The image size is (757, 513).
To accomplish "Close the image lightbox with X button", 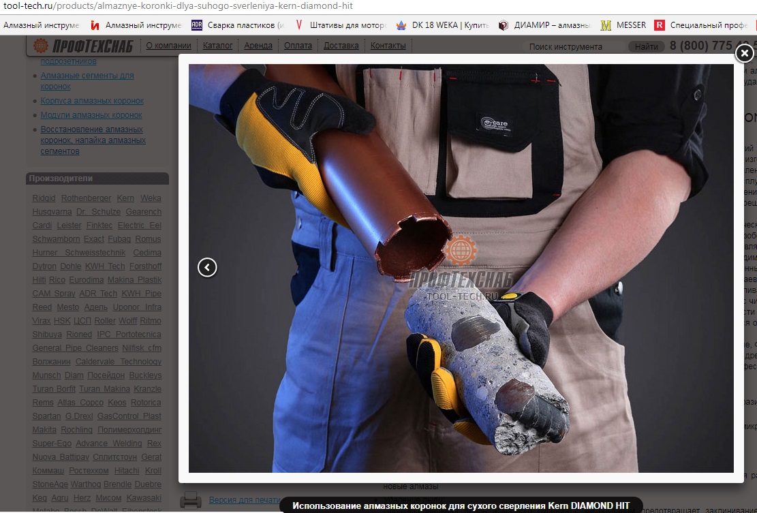I will pyautogui.click(x=745, y=53).
